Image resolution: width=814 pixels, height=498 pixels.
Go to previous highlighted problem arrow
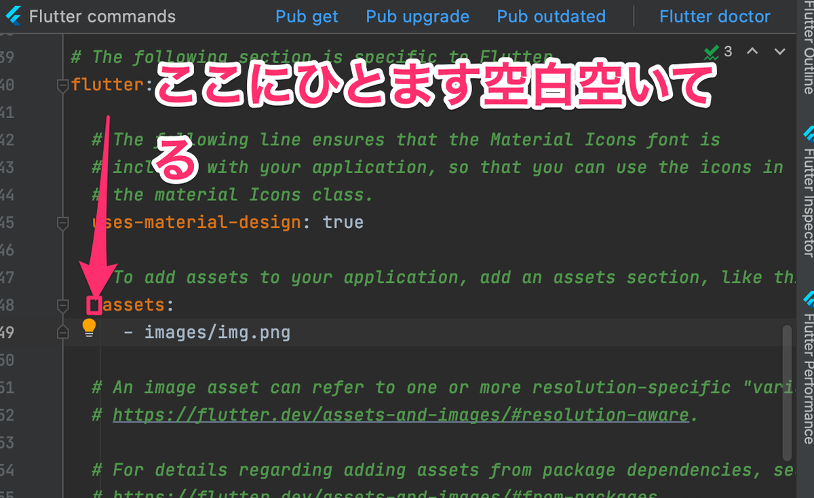752,52
